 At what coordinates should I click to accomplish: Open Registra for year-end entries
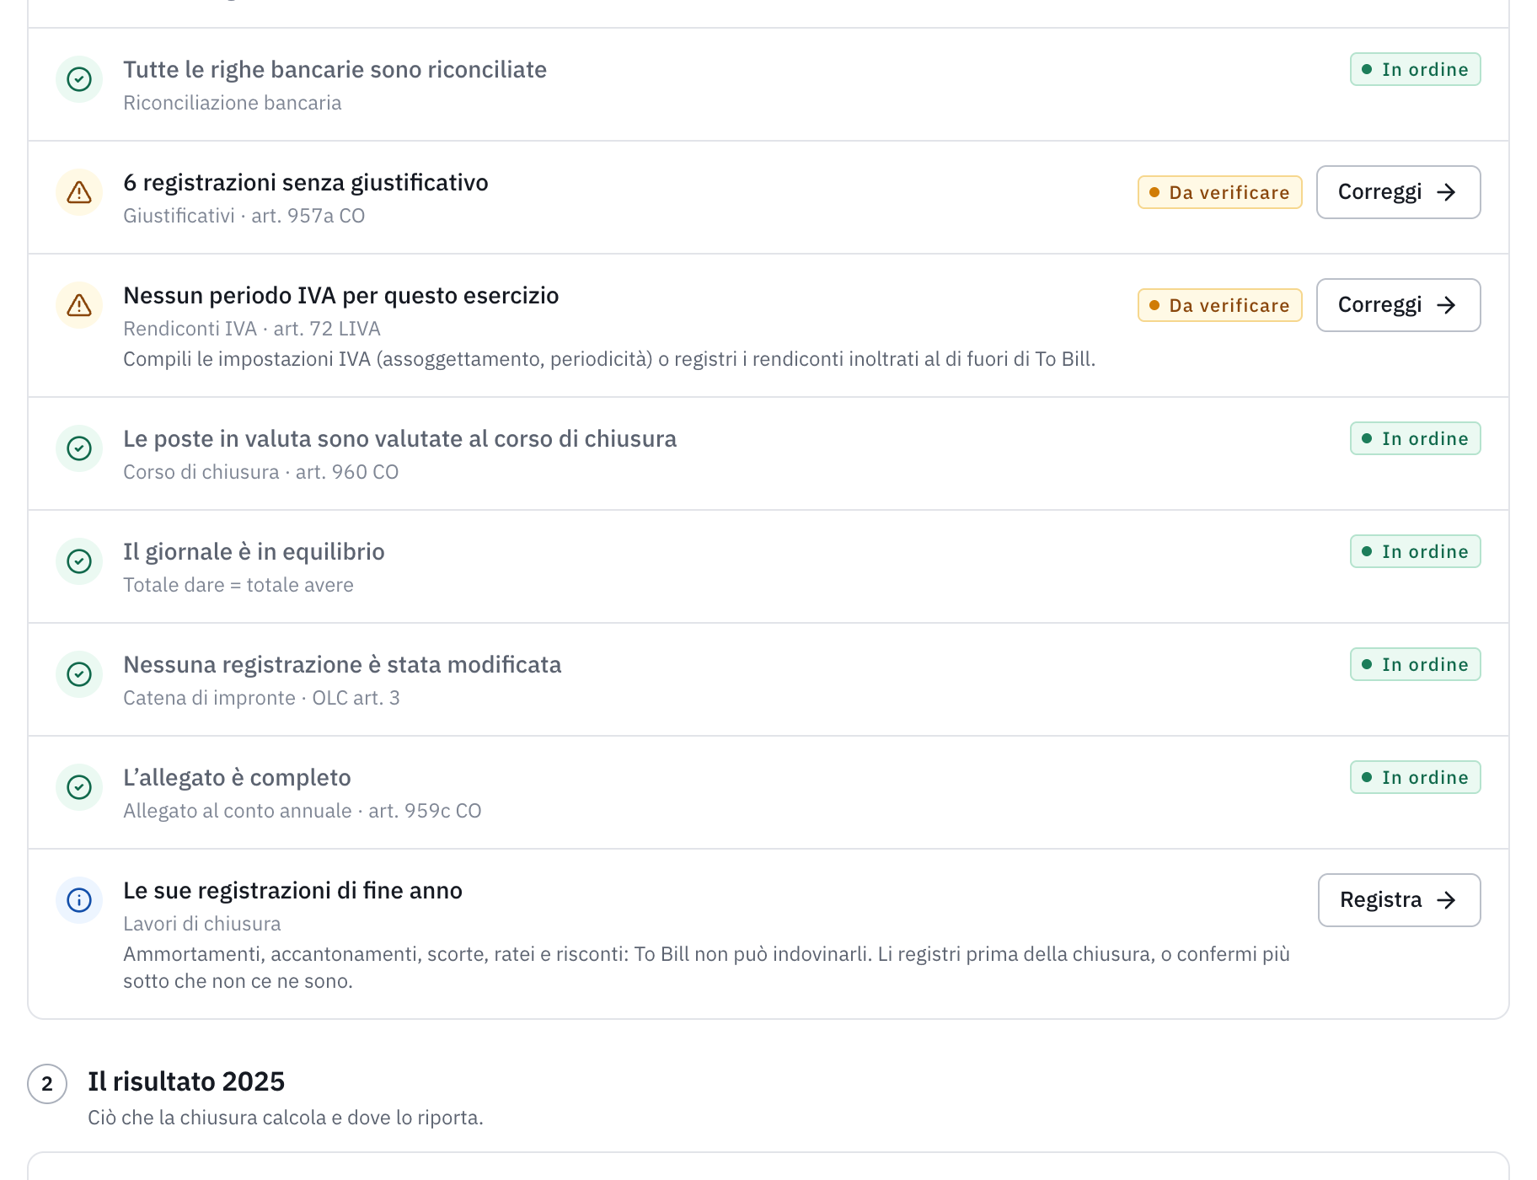pyautogui.click(x=1399, y=900)
